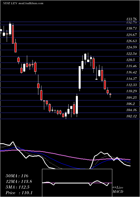The width and height of the screenshot is (140, 197).
Task: Click the Price : 110.1 readout
Action: pos(19,193)
